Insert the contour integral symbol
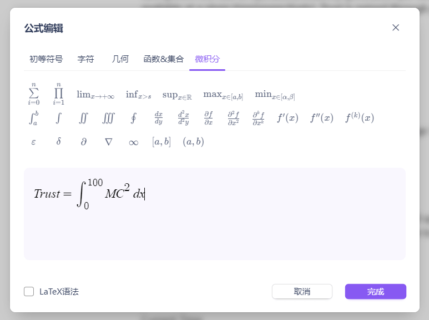 [133, 118]
